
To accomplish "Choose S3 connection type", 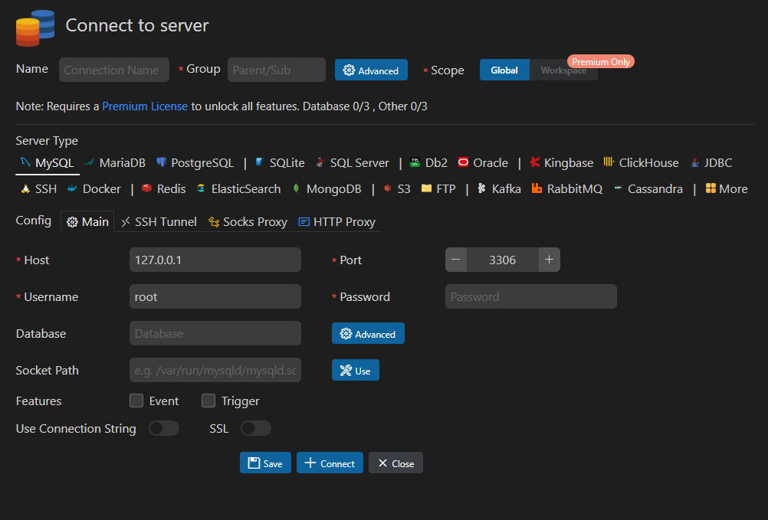I will click(397, 189).
